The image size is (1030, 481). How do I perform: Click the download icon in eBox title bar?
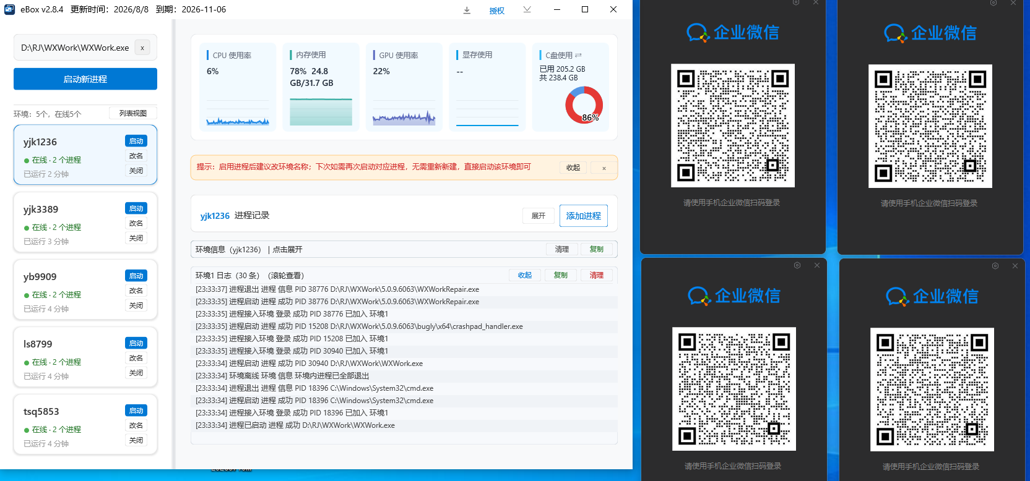(x=467, y=10)
